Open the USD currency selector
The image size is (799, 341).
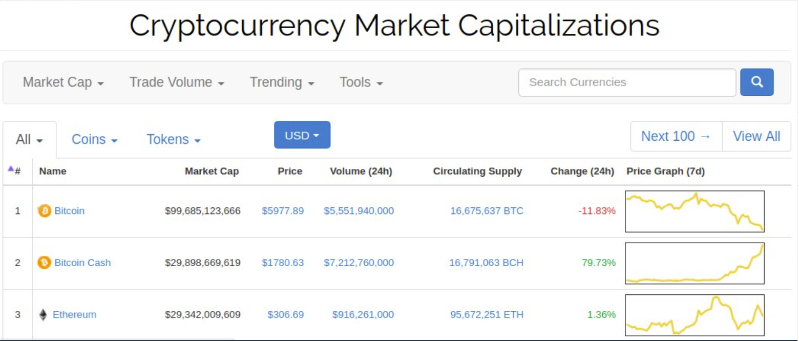tap(302, 135)
